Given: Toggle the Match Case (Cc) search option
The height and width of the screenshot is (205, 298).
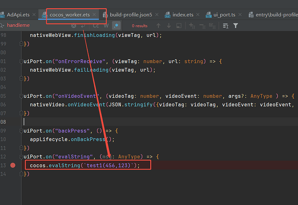Looking at the screenshot, I should tap(96, 26).
